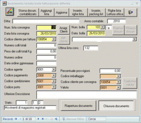This screenshot has width=141, height=123.
Task: Click the d.m. logo button in toolbar
Action: coord(10,12)
